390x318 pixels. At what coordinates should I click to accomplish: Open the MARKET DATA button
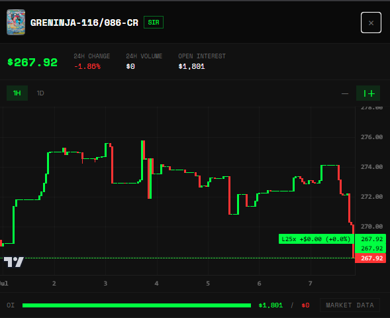pos(350,305)
